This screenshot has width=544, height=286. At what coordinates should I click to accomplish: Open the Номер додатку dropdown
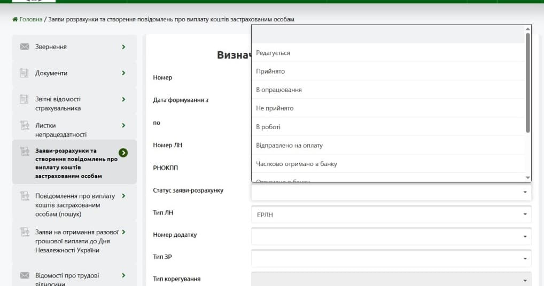click(x=391, y=236)
